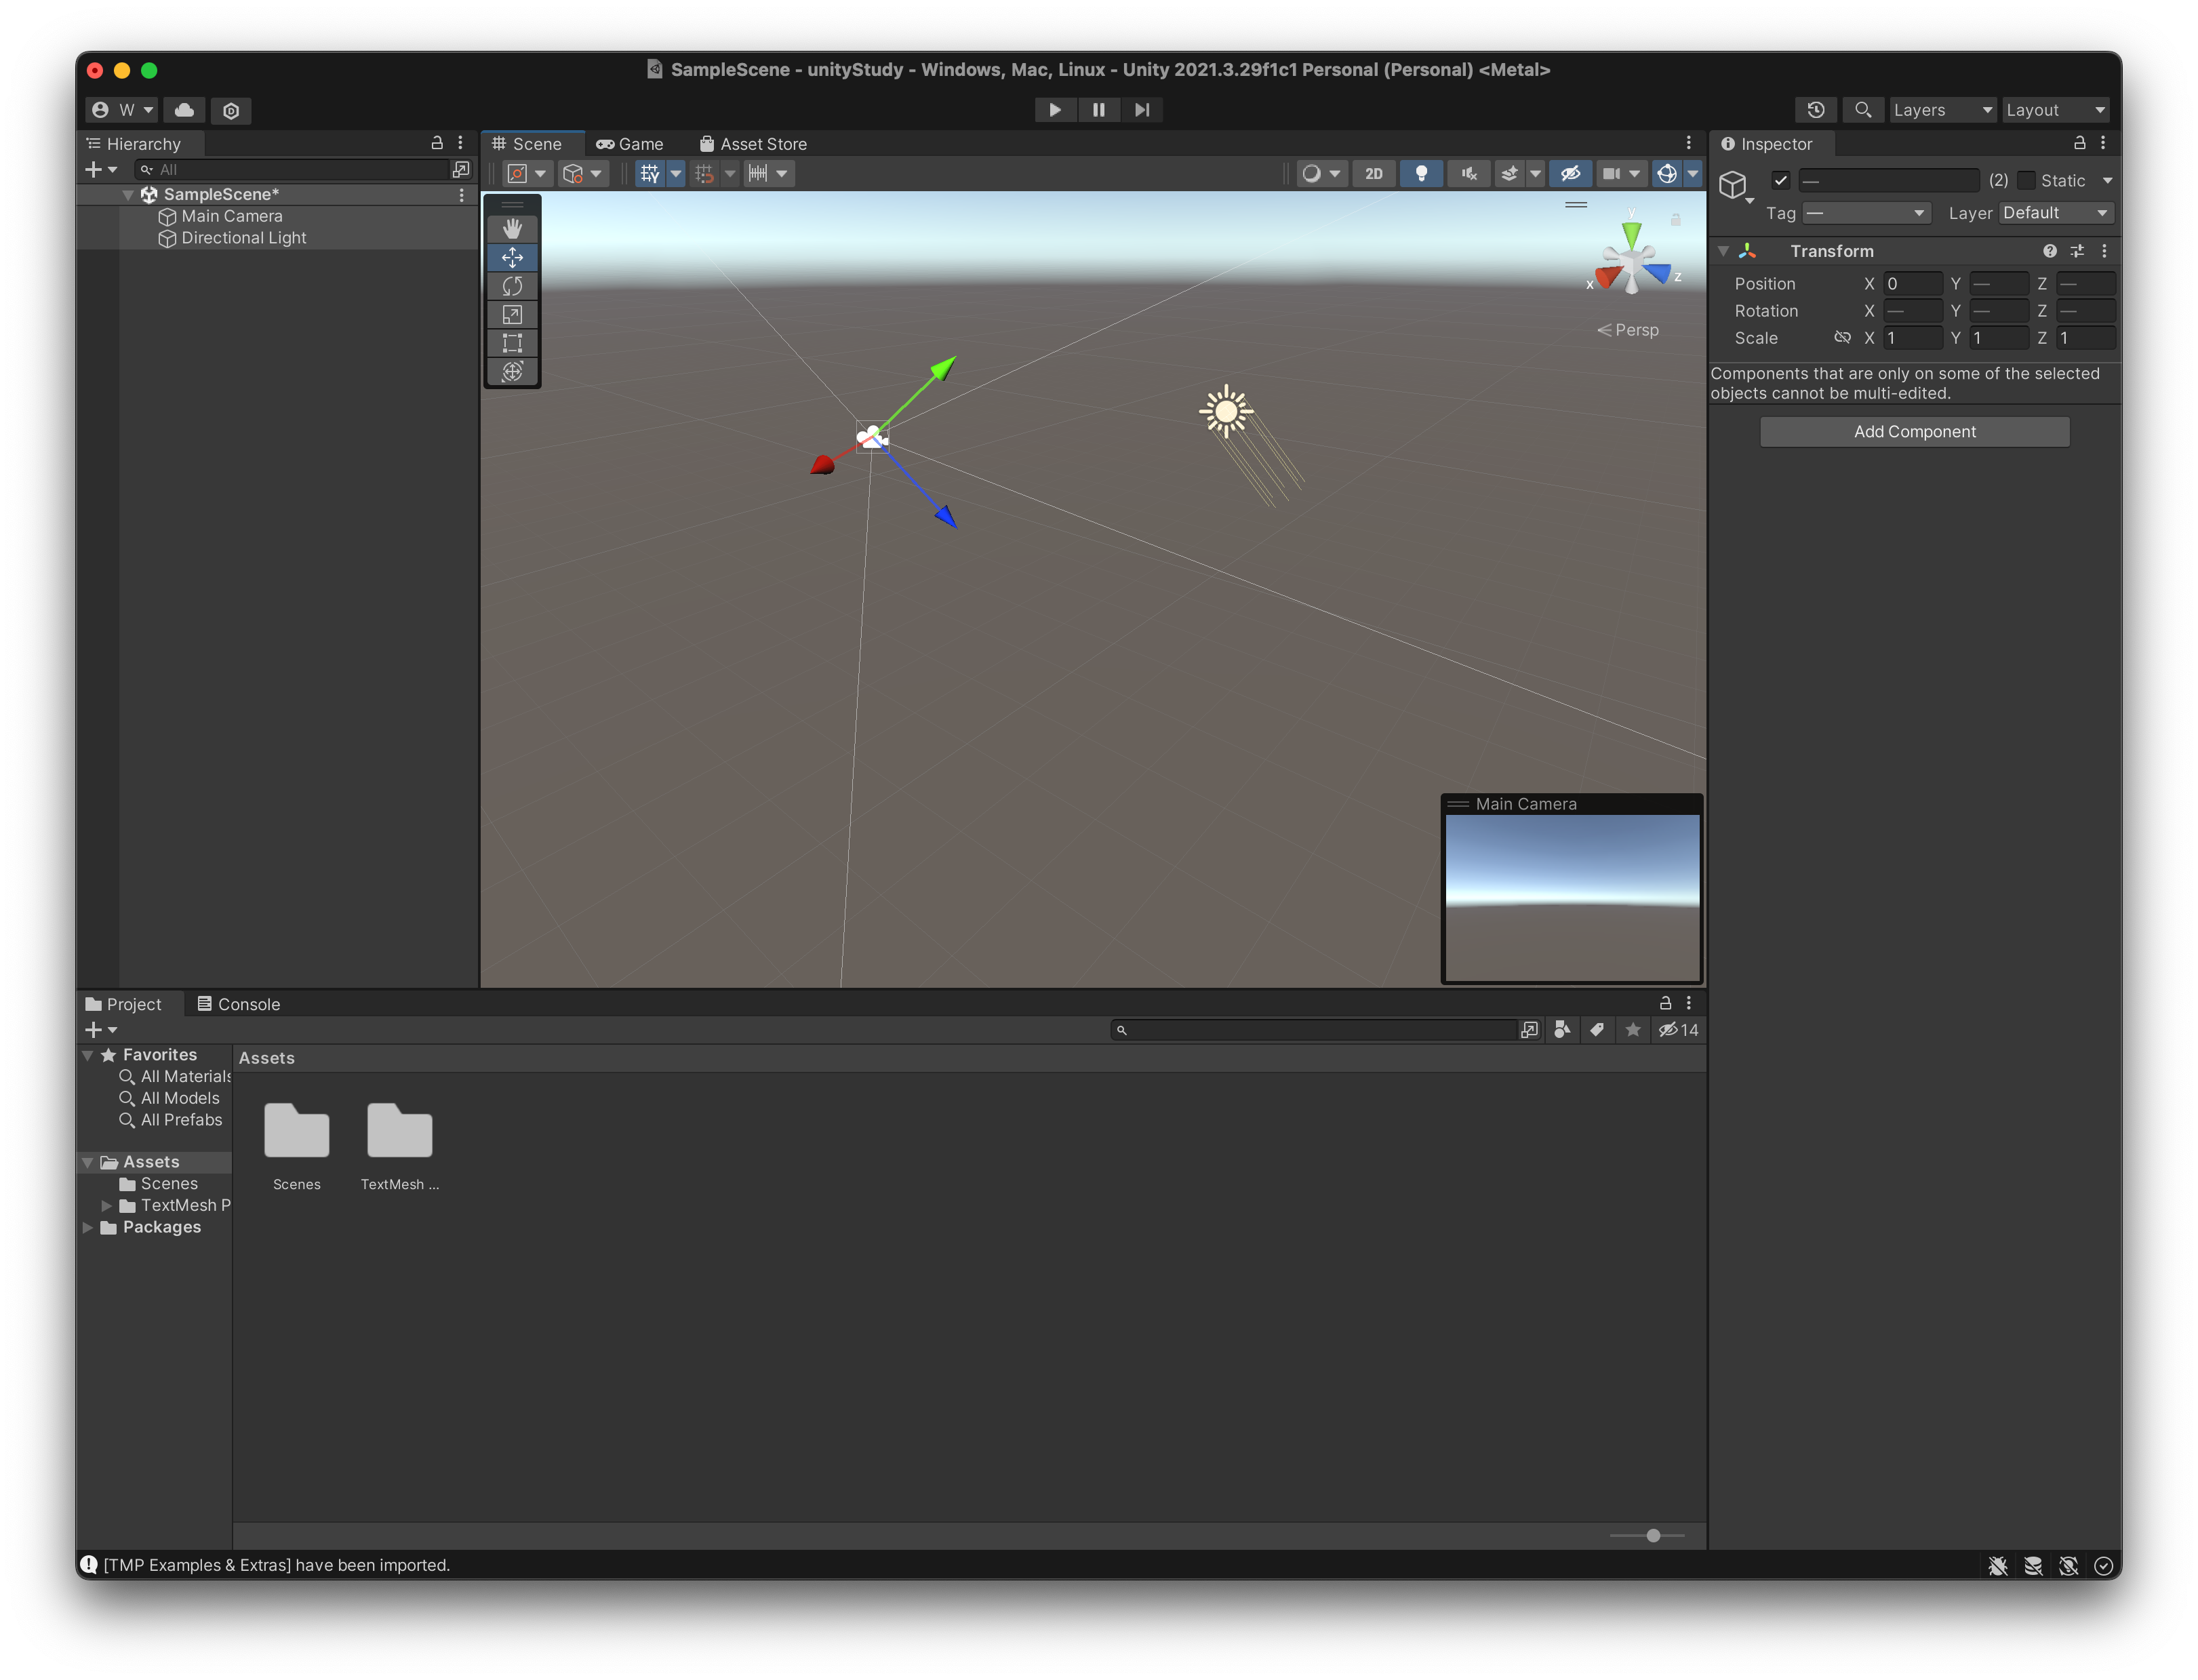
Task: Open the Layout dropdown
Action: click(2056, 110)
